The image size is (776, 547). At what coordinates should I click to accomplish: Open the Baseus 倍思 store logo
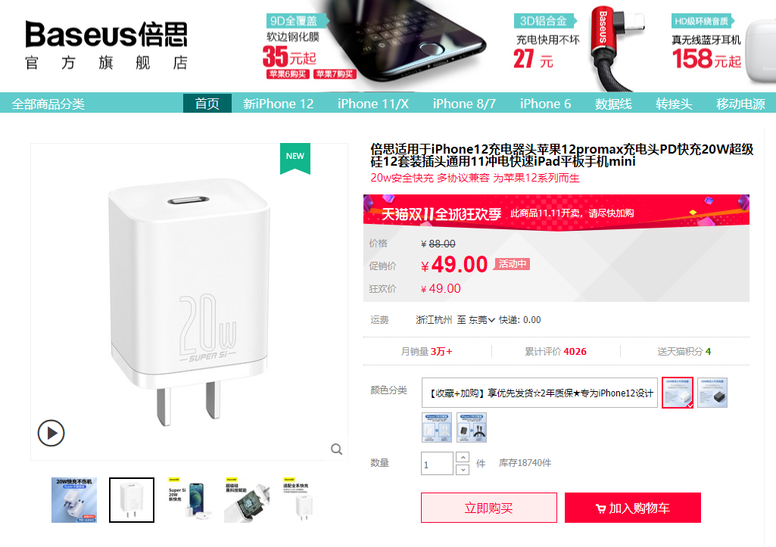click(107, 45)
